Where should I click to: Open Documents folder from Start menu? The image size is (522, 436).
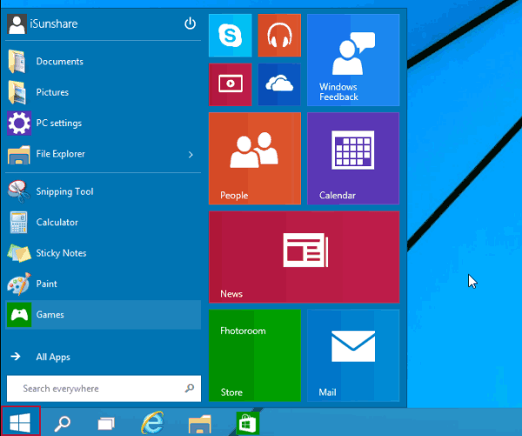[x=104, y=62]
